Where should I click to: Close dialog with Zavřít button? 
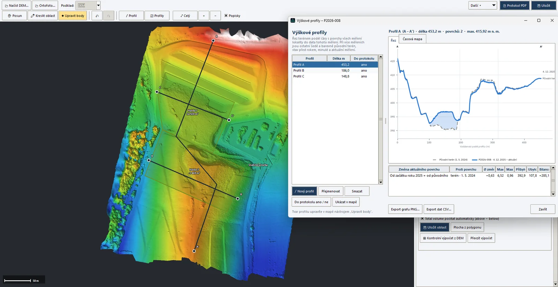(543, 209)
